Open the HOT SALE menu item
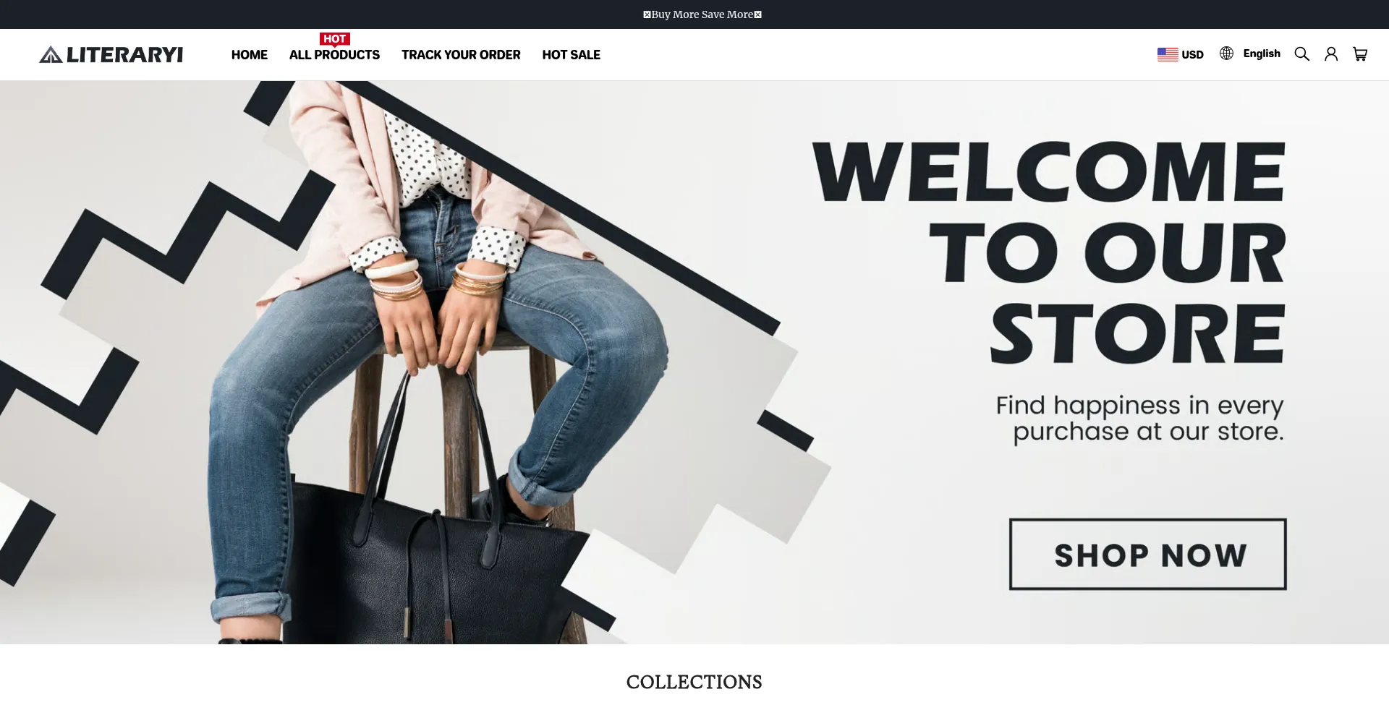 572,55
